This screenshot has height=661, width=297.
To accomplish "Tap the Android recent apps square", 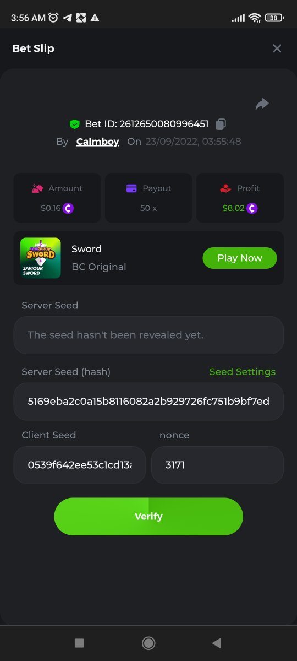I will click(79, 643).
